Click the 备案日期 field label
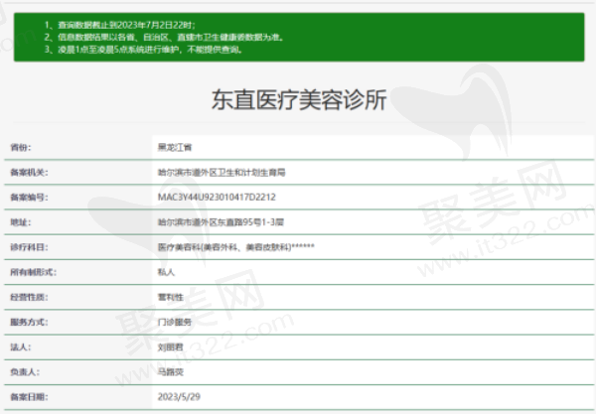 pos(29,397)
